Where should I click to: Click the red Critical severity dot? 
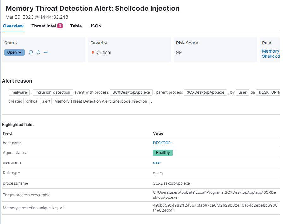93,52
